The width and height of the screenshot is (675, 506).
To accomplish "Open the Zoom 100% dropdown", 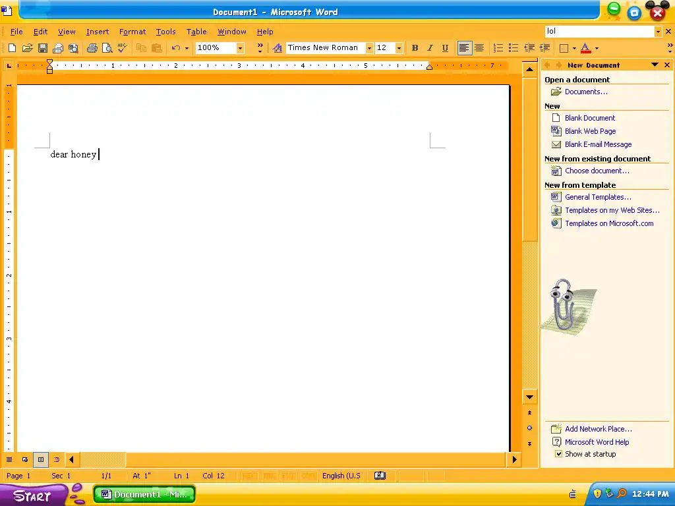I will click(240, 47).
